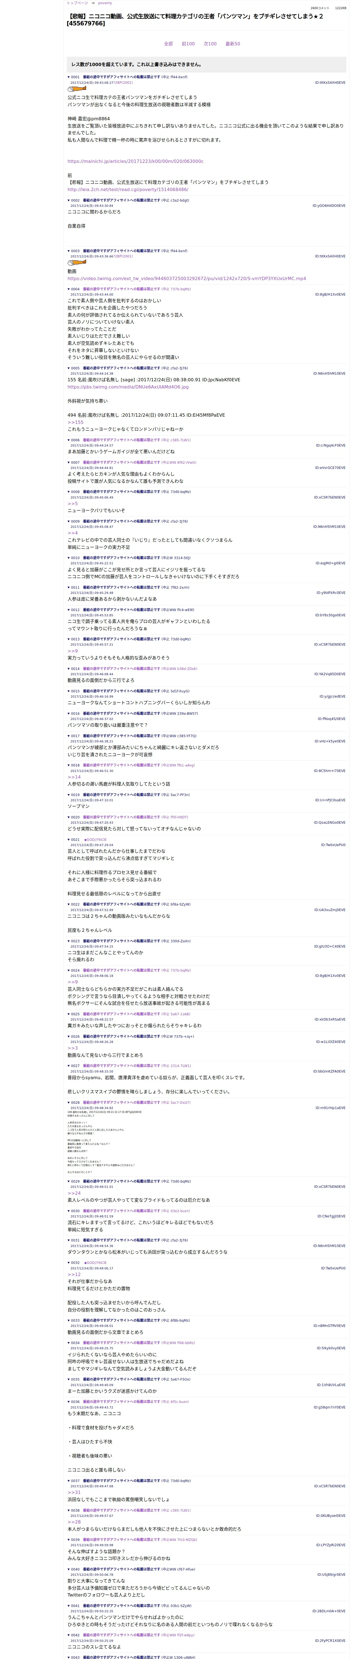Click poster name ●GOD(/YbCIE in post 0021

coord(95,840)
